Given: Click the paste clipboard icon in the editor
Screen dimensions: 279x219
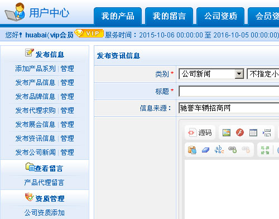Looking at the screenshot, I should (x=192, y=150).
